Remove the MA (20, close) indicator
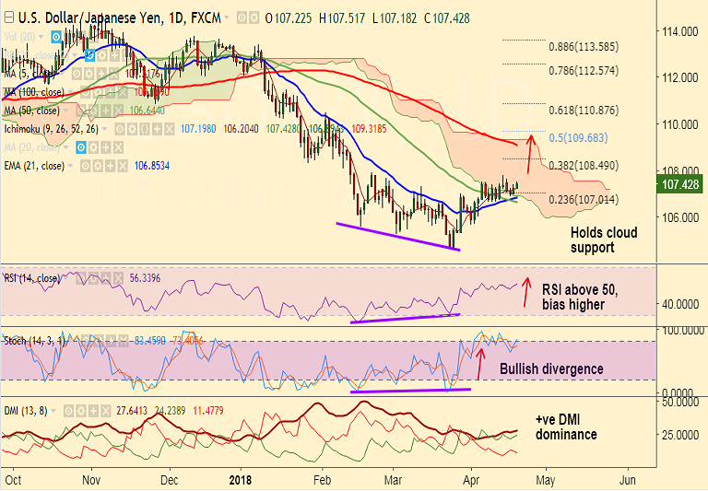Viewport: 708px width, 491px height. (x=118, y=147)
